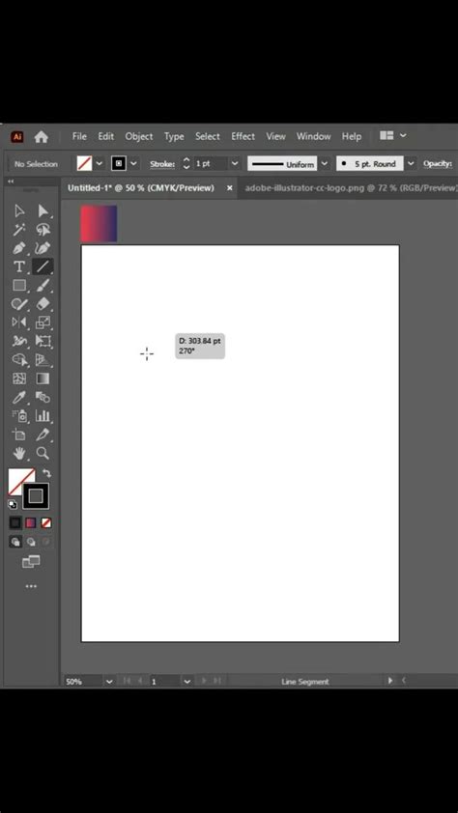Screen dimensions: 458x813
Task: Select the Shaper tool
Action: (x=19, y=304)
